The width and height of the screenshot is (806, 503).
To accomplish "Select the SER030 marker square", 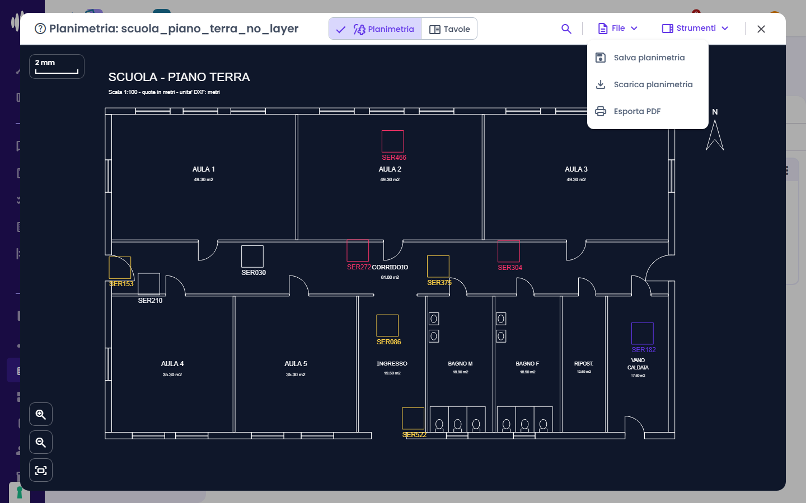I will click(252, 257).
